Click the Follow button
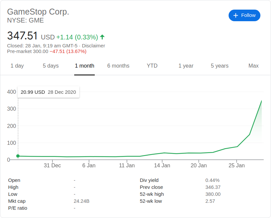The height and width of the screenshot is (218, 271). tap(244, 15)
